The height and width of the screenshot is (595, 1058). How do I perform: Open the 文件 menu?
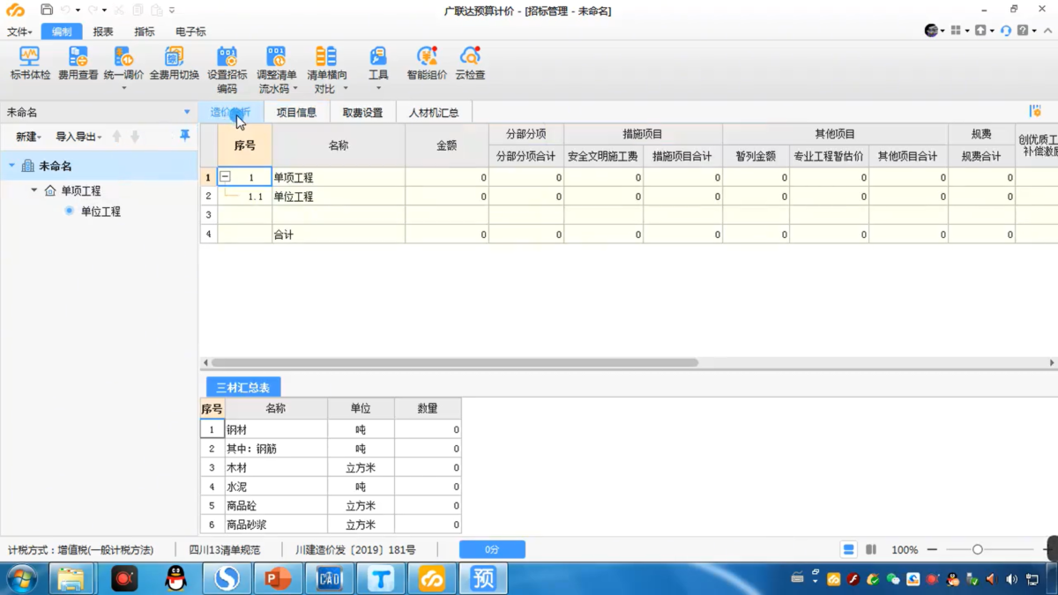click(x=19, y=32)
